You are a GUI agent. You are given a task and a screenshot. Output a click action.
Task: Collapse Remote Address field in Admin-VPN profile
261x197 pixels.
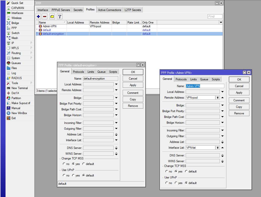pyautogui.click(x=222, y=98)
